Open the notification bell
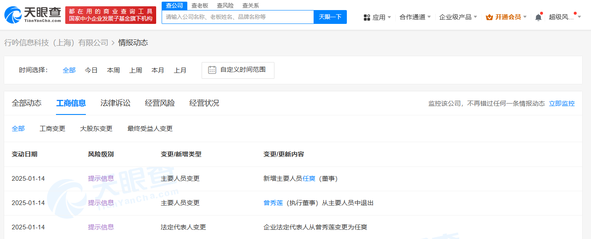Viewport: 591px width, 239px height. pos(538,17)
